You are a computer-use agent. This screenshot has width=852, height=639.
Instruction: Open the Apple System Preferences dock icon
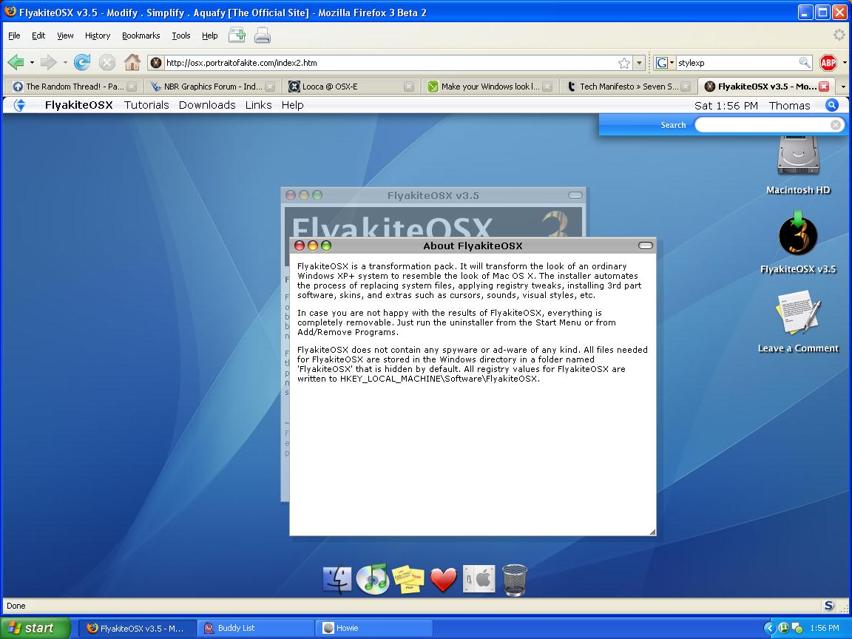[479, 578]
